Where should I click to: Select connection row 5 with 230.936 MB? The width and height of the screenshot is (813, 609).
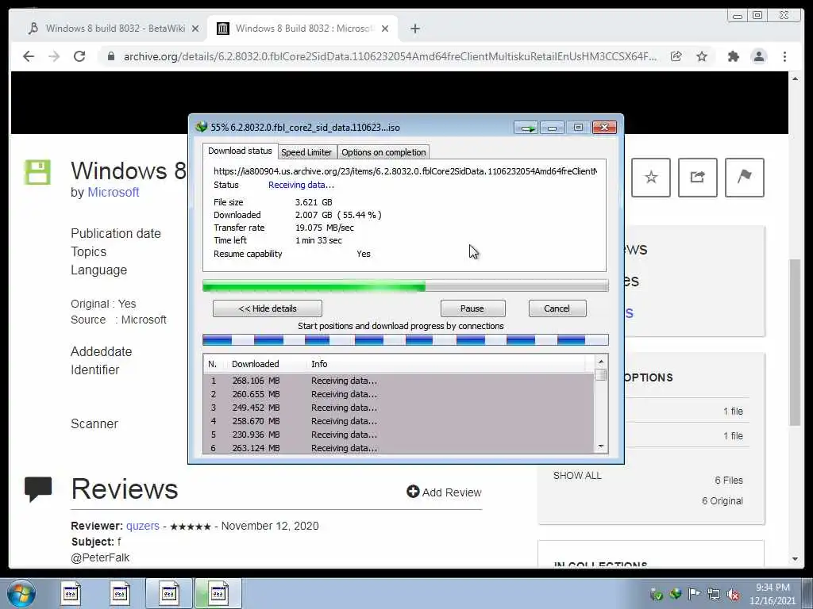coord(399,435)
